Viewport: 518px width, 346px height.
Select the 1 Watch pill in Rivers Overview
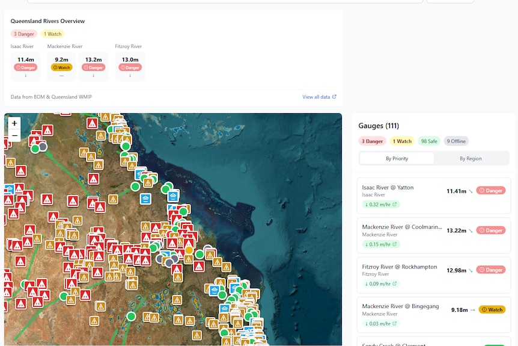click(52, 34)
